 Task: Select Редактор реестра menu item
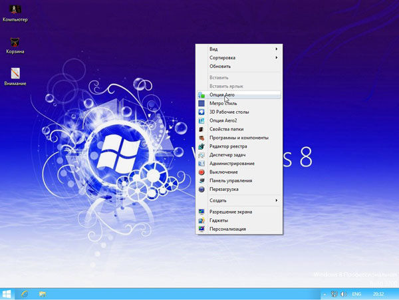[228, 146]
